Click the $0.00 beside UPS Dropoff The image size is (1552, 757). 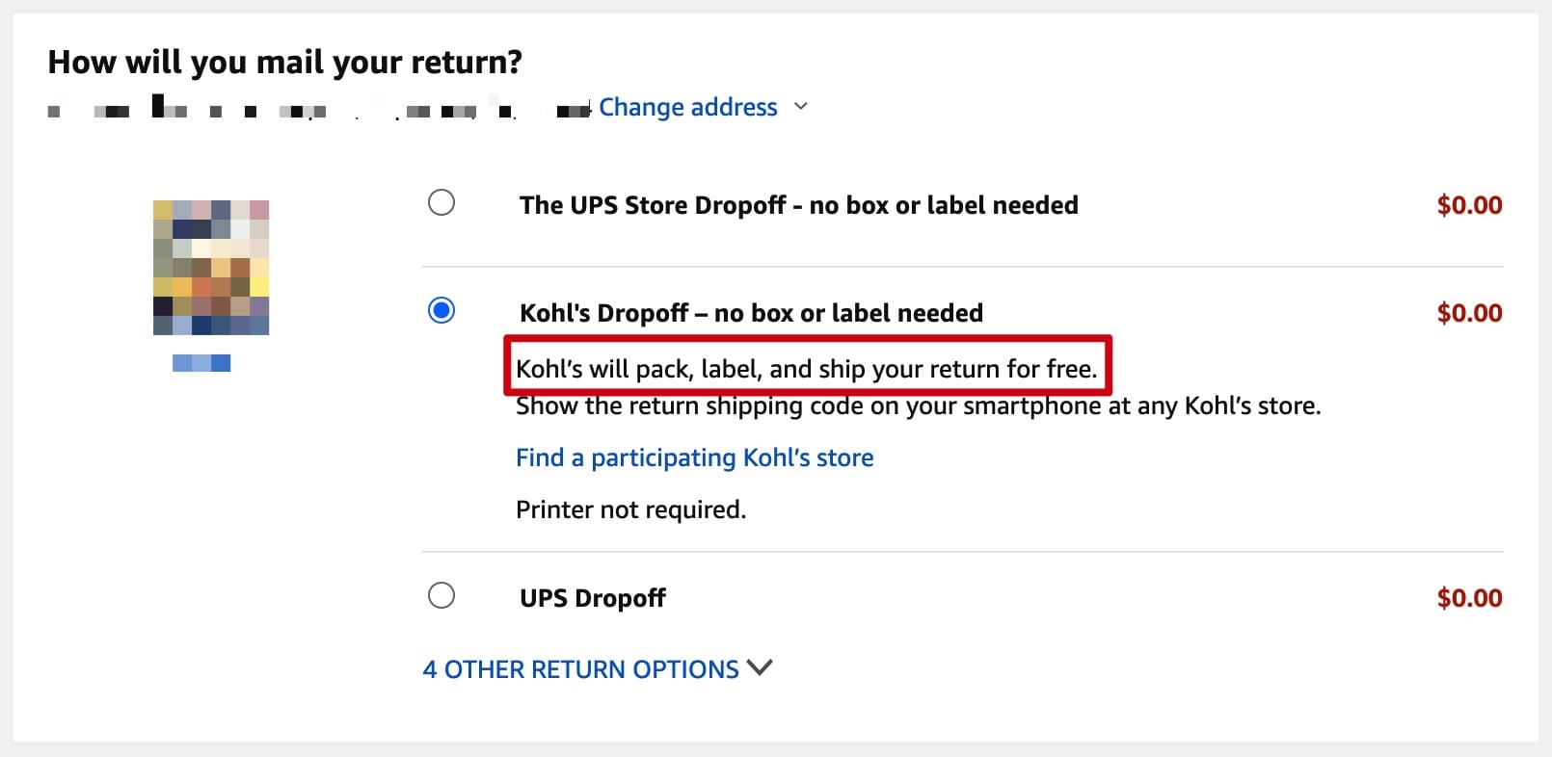(x=1470, y=597)
